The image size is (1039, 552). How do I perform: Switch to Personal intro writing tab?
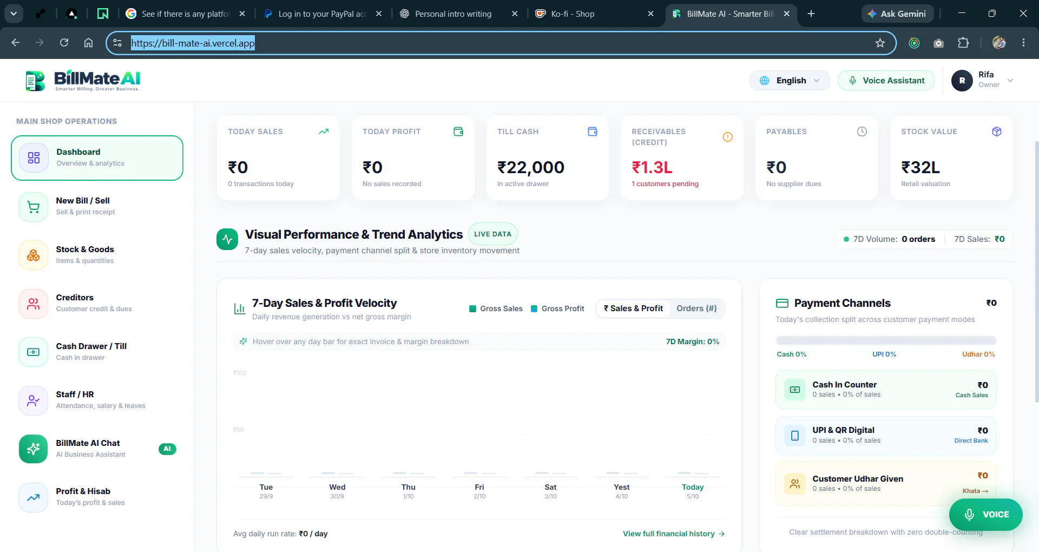[458, 14]
